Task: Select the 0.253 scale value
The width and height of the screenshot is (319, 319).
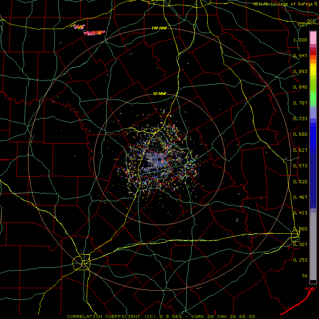Action: tap(300, 260)
